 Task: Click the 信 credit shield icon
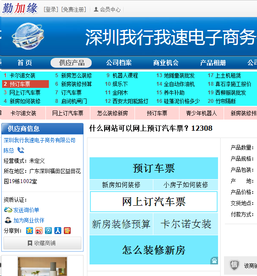(x=233, y=265)
